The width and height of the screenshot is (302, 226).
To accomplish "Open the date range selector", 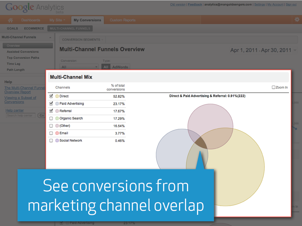I will (x=263, y=50).
